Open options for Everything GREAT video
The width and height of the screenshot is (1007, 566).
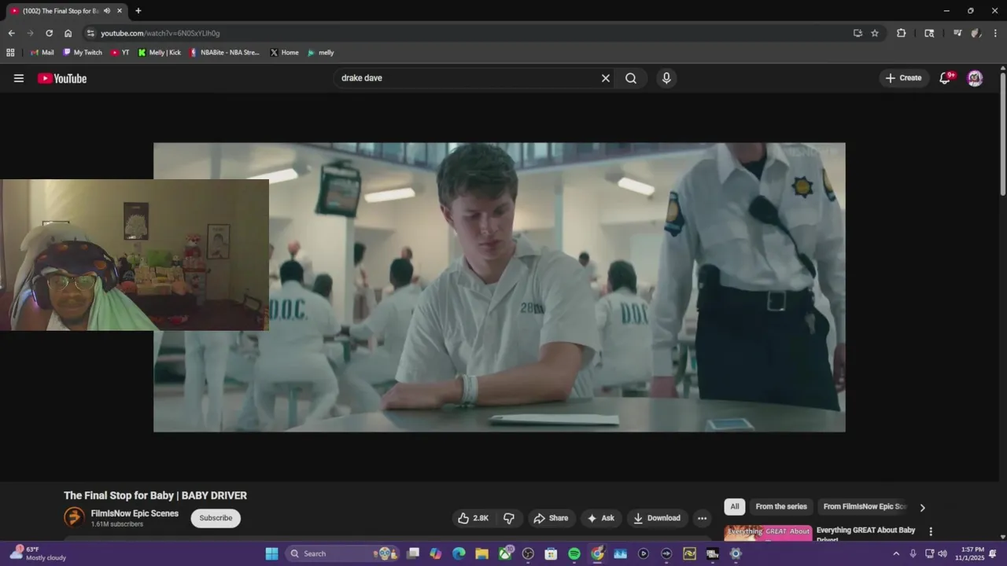[931, 531]
